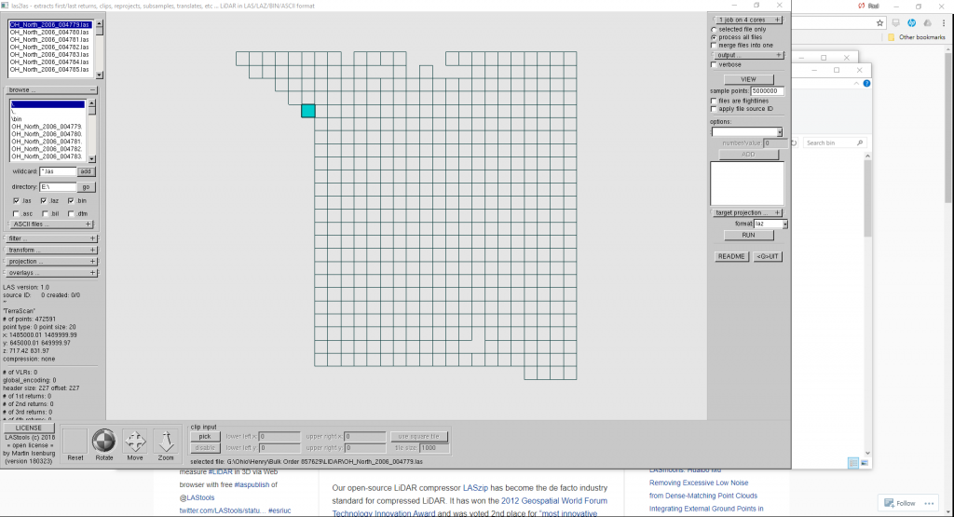Click the gray cloud extension icon in Chrome
The width and height of the screenshot is (954, 517).
point(927,23)
